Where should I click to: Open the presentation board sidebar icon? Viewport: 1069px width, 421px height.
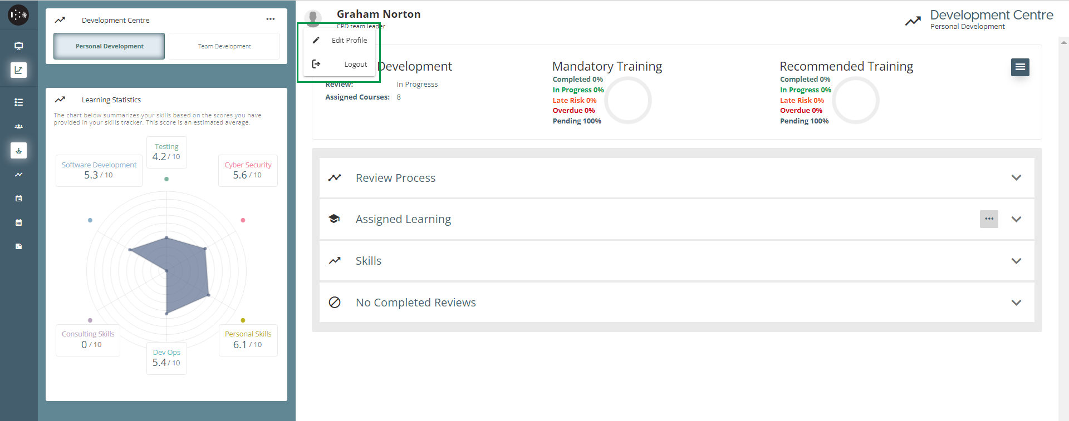pyautogui.click(x=18, y=46)
